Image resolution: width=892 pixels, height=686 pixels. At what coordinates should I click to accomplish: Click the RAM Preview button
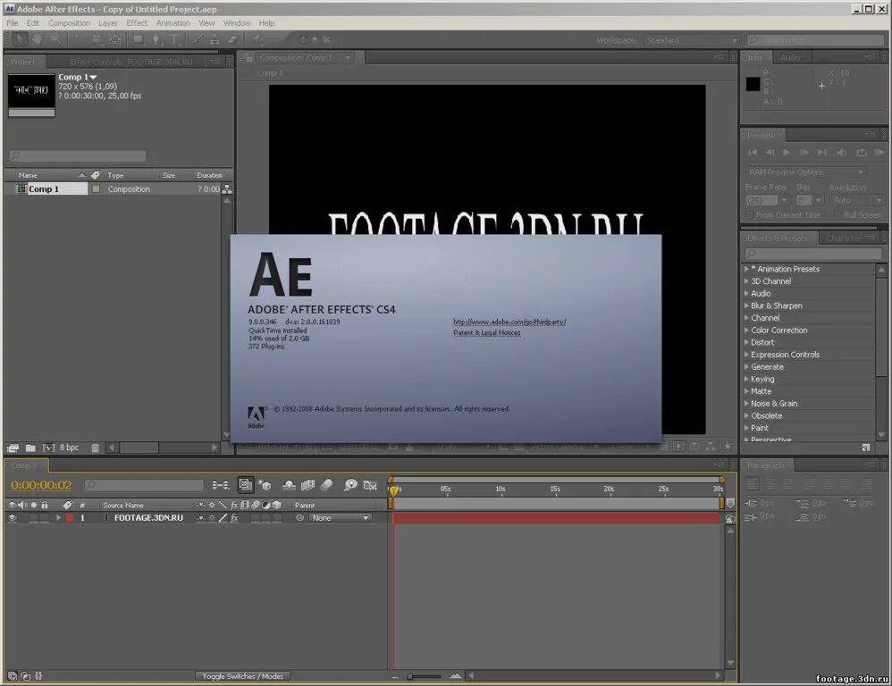(x=879, y=153)
